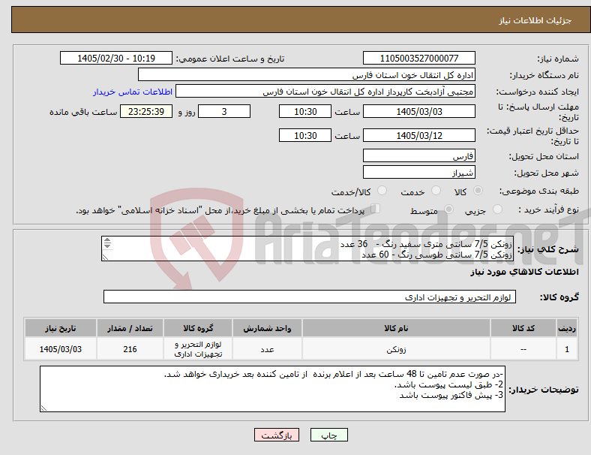Click the شماره نیاز field 1105003527000077
This screenshot has width=591, height=455.
(x=418, y=59)
